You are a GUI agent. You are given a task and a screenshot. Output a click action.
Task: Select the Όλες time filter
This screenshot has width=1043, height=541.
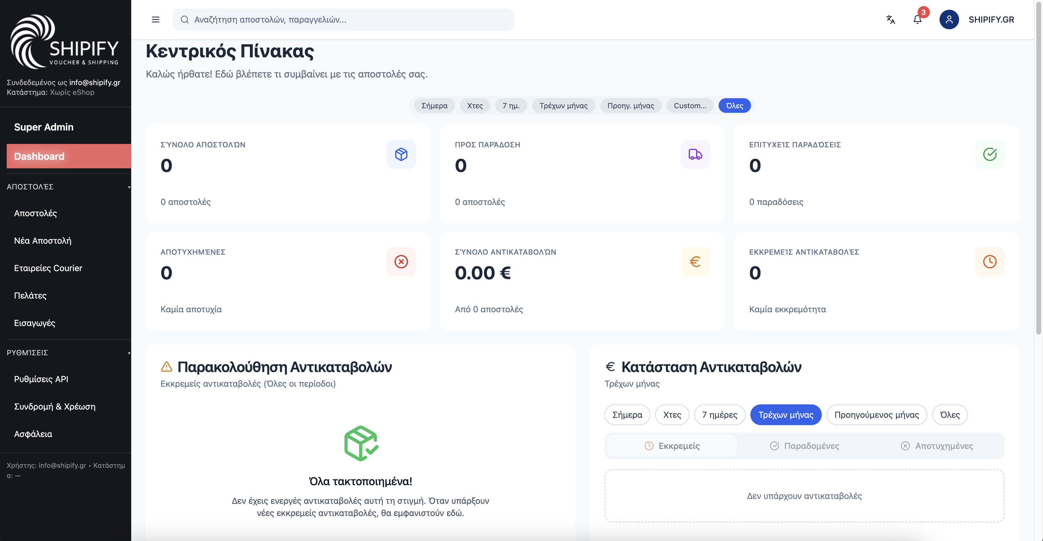tap(734, 106)
